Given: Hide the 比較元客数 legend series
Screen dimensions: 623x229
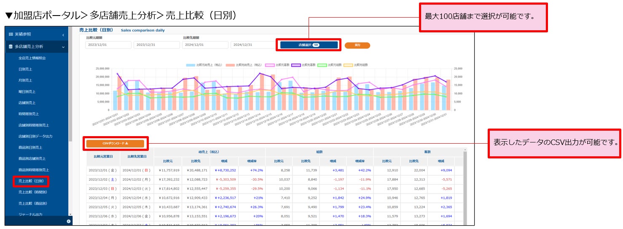Looking at the screenshot, I should 278,65.
